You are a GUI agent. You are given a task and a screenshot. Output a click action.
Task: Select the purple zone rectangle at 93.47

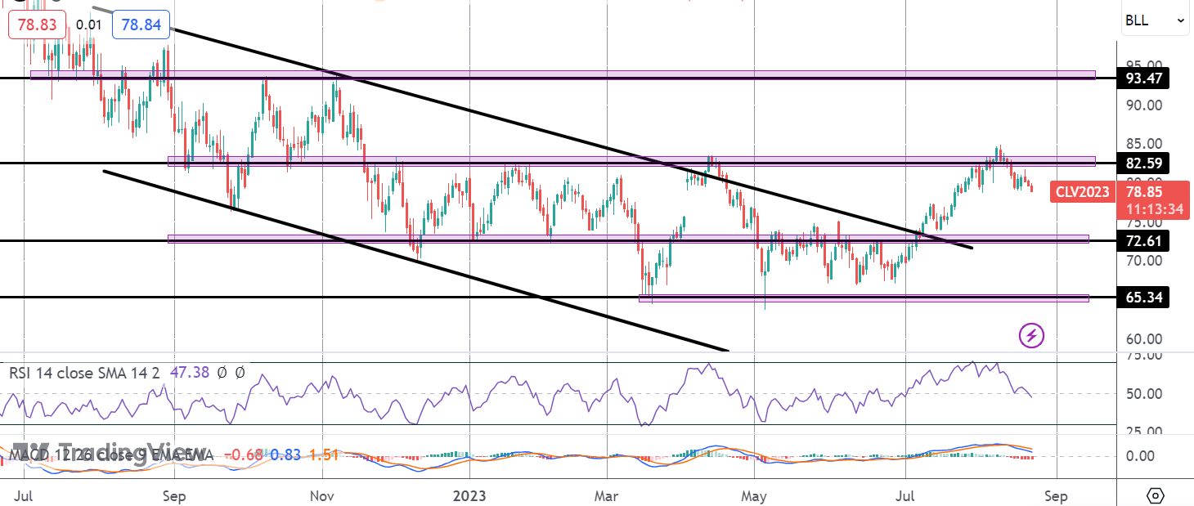pyautogui.click(x=563, y=74)
